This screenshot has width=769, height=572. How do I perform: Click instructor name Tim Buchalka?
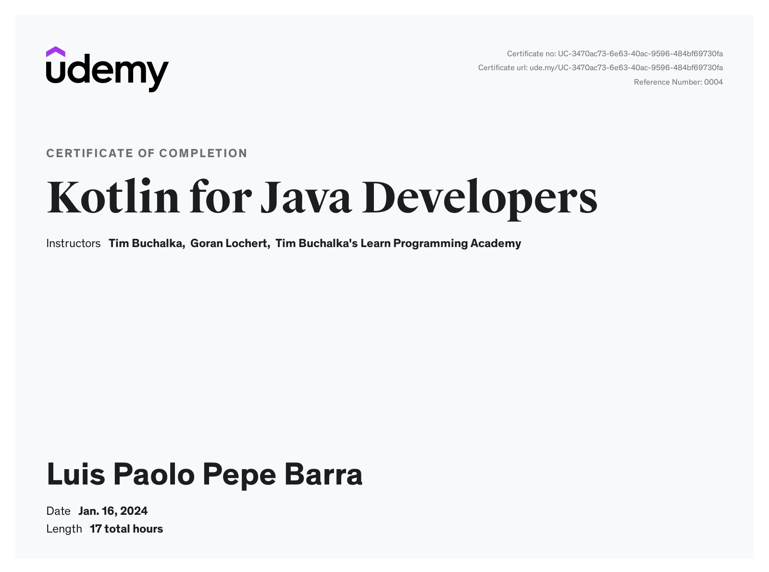147,243
